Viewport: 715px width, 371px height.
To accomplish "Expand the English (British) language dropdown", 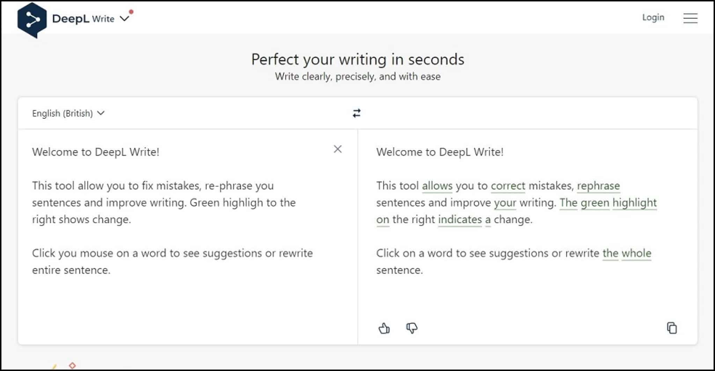I will pos(68,113).
